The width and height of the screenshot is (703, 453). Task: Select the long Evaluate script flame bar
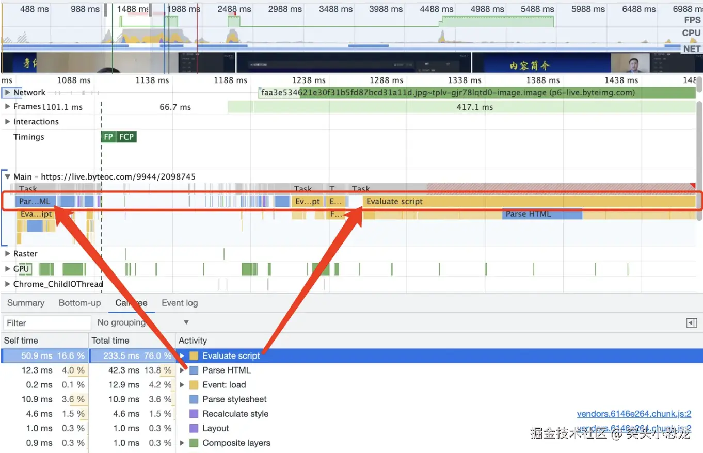click(x=529, y=201)
